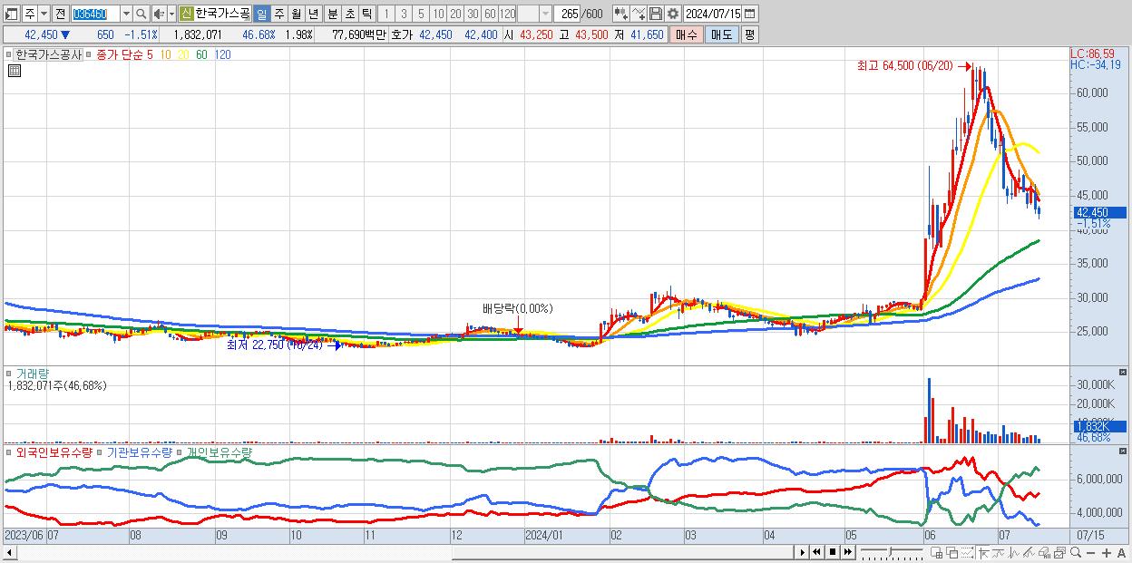The height and width of the screenshot is (563, 1132).
Task: Click the 거래량 volume panel label
Action: click(x=32, y=373)
